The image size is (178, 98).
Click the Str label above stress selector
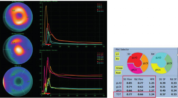pyautogui.click(x=129, y=54)
